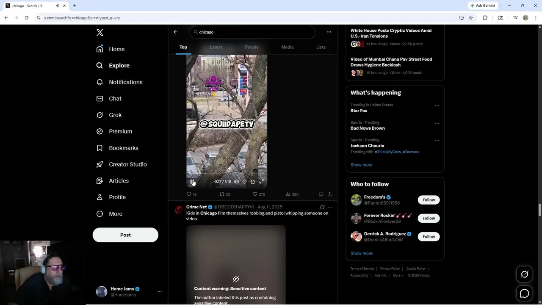The height and width of the screenshot is (305, 542).
Task: Open Premium in the sidebar
Action: [x=114, y=131]
